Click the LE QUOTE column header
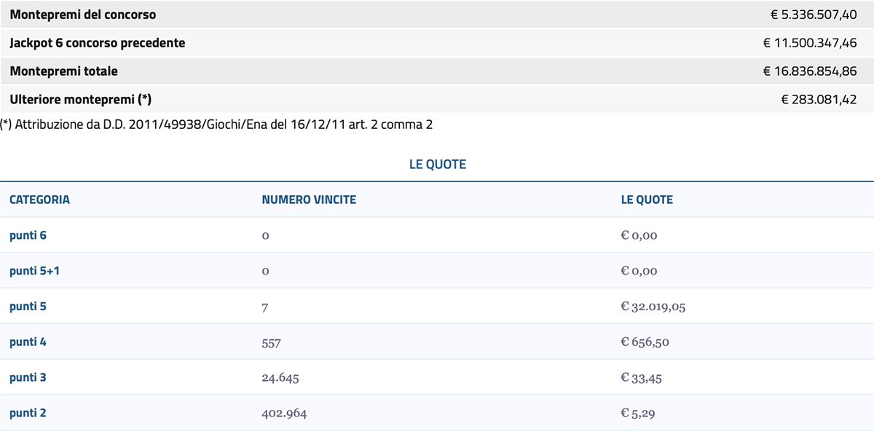Viewport: 874px width, 434px height. point(647,199)
